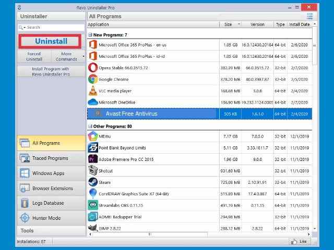The width and height of the screenshot is (334, 250).
Task: Click the MEmu size 7.17 GB cell
Action: pos(231,136)
